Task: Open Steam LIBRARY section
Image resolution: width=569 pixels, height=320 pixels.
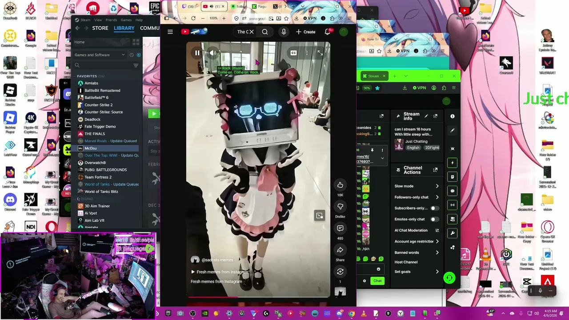Action: click(124, 28)
